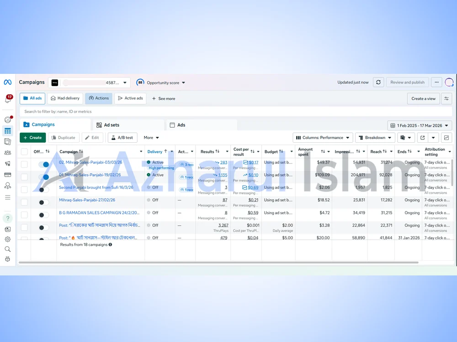Screen dimensions: 457x342
Task: Click the A/B test button
Action: click(122, 138)
